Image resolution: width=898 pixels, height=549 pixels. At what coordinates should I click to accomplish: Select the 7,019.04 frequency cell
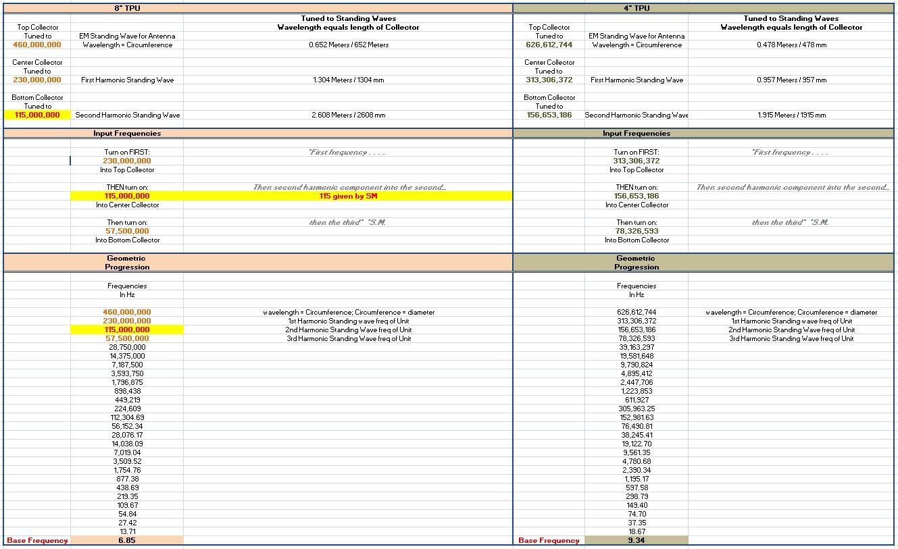coord(127,452)
